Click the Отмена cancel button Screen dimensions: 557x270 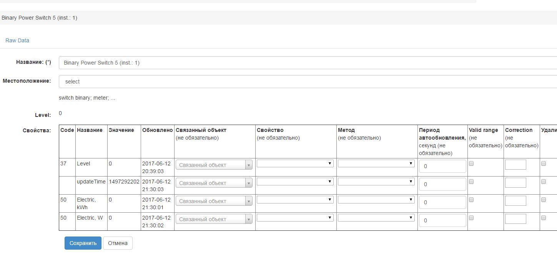pos(118,243)
